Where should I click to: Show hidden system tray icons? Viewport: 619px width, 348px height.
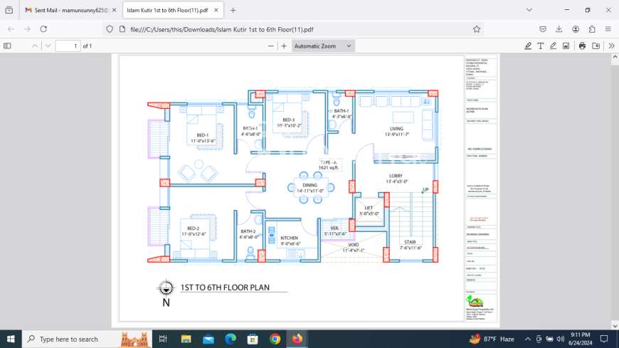click(x=528, y=339)
